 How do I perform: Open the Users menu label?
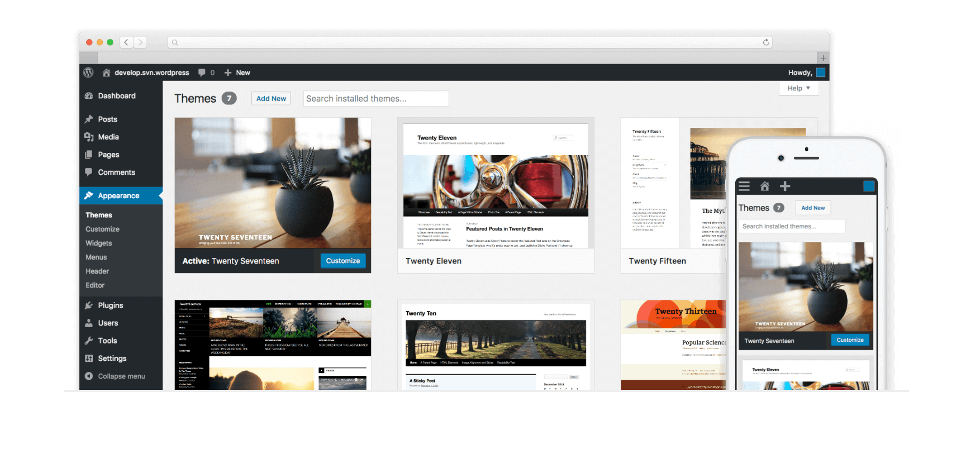(108, 323)
